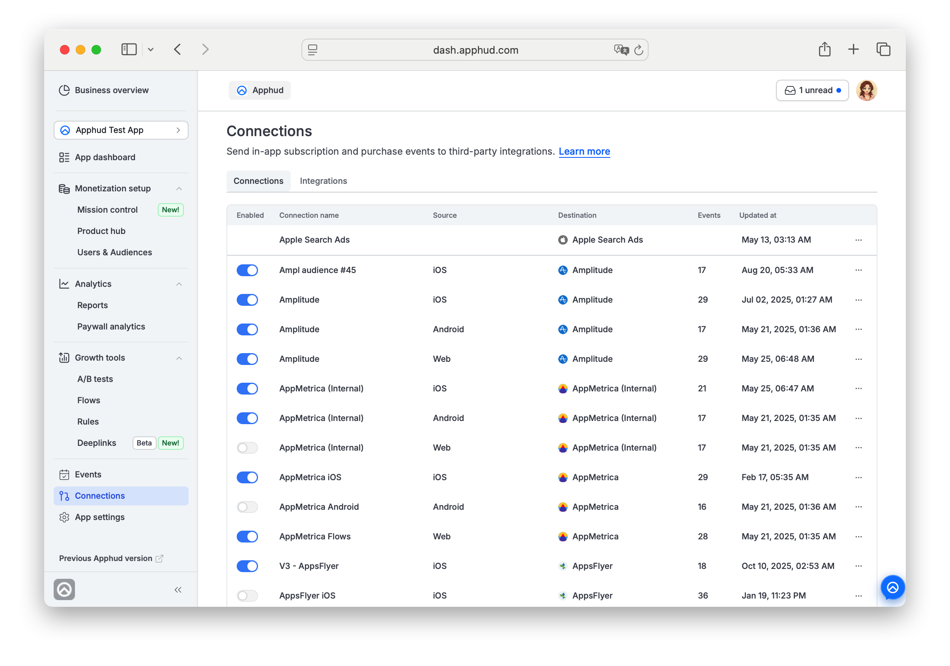This screenshot has height=666, width=950.
Task: Sort by the Updated at column header
Action: click(757, 215)
